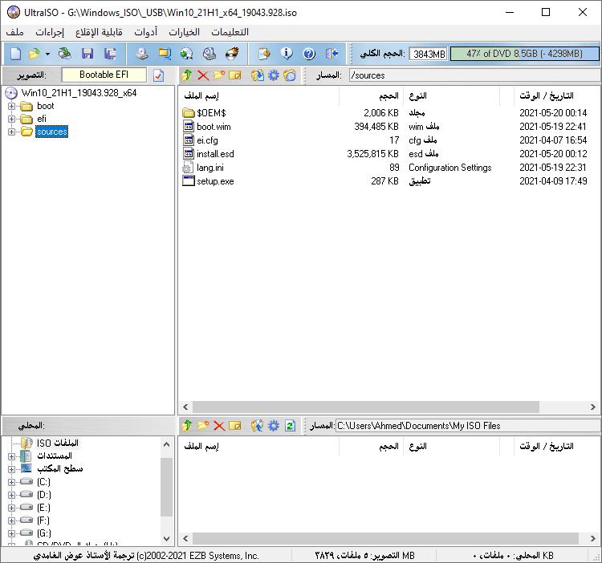Click the compress ISO folder icon
Viewport: 602px width, 563px height.
click(x=165, y=54)
